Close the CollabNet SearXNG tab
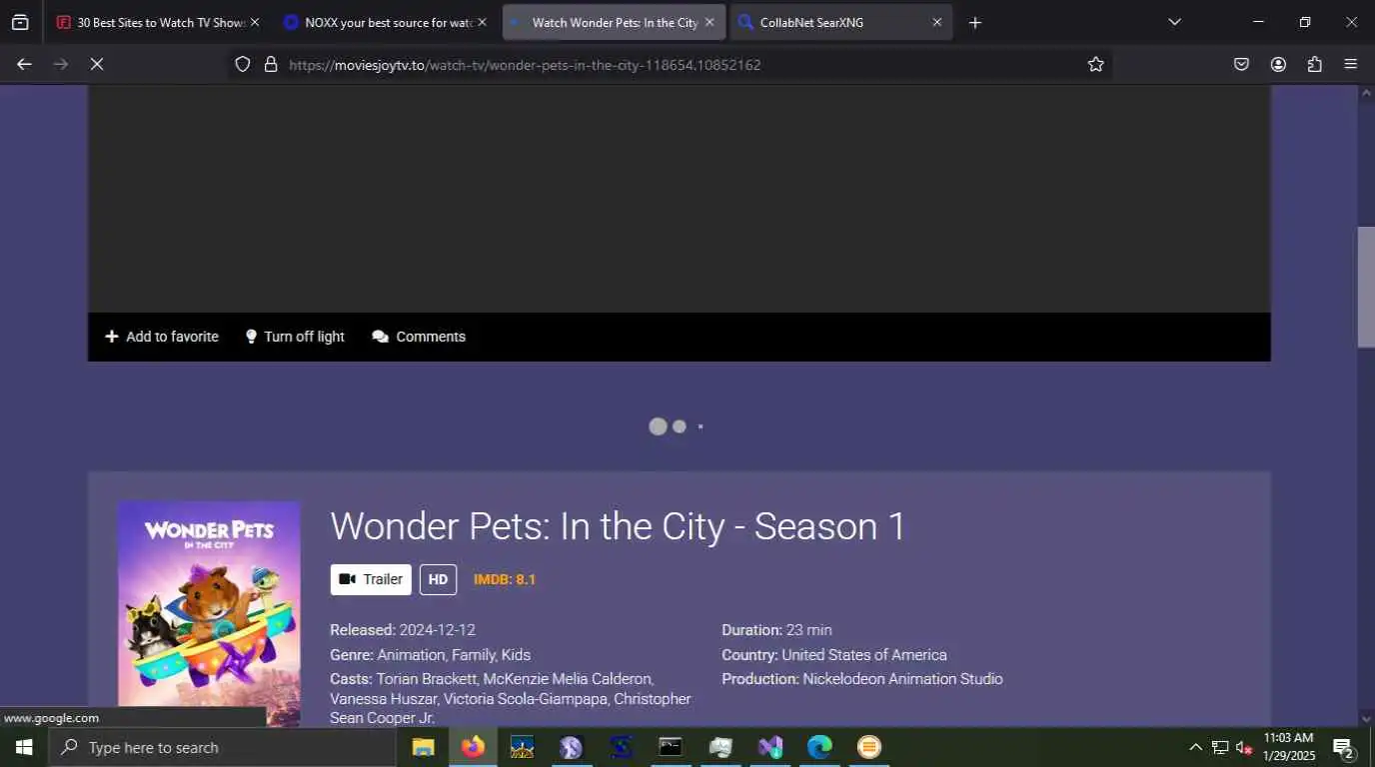The height and width of the screenshot is (767, 1375). coord(937,22)
